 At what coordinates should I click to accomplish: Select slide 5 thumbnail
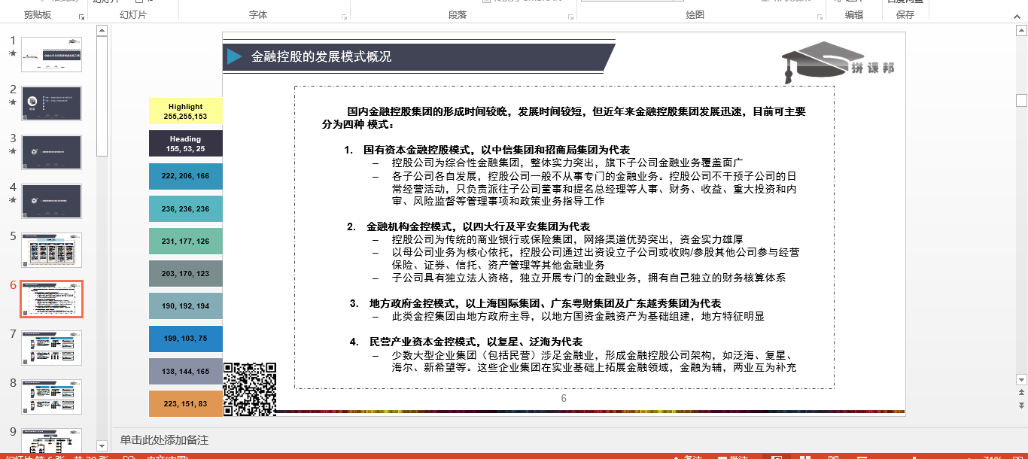pos(52,250)
